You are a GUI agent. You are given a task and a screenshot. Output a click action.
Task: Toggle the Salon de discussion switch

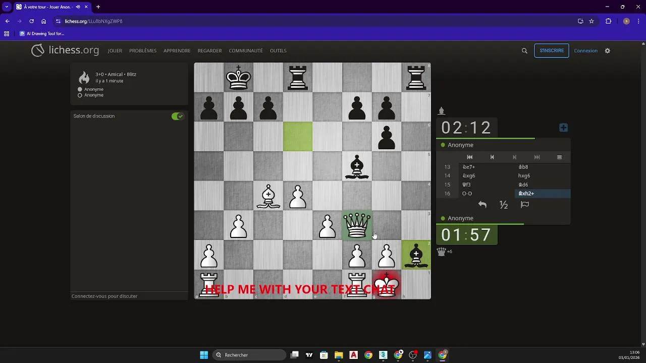tap(178, 116)
